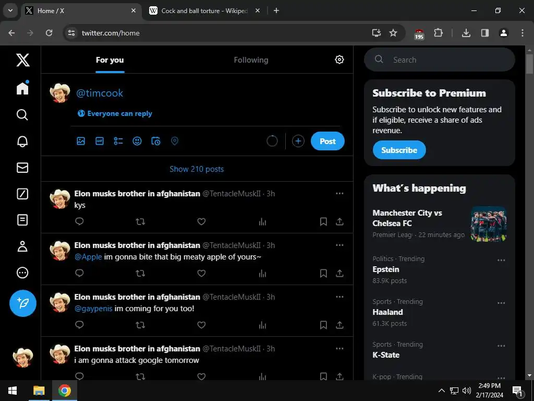Open more options on the "kys" post
The height and width of the screenshot is (401, 534).
coord(339,193)
